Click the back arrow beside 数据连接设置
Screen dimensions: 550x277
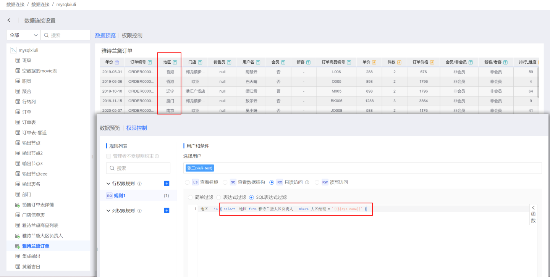(9, 20)
